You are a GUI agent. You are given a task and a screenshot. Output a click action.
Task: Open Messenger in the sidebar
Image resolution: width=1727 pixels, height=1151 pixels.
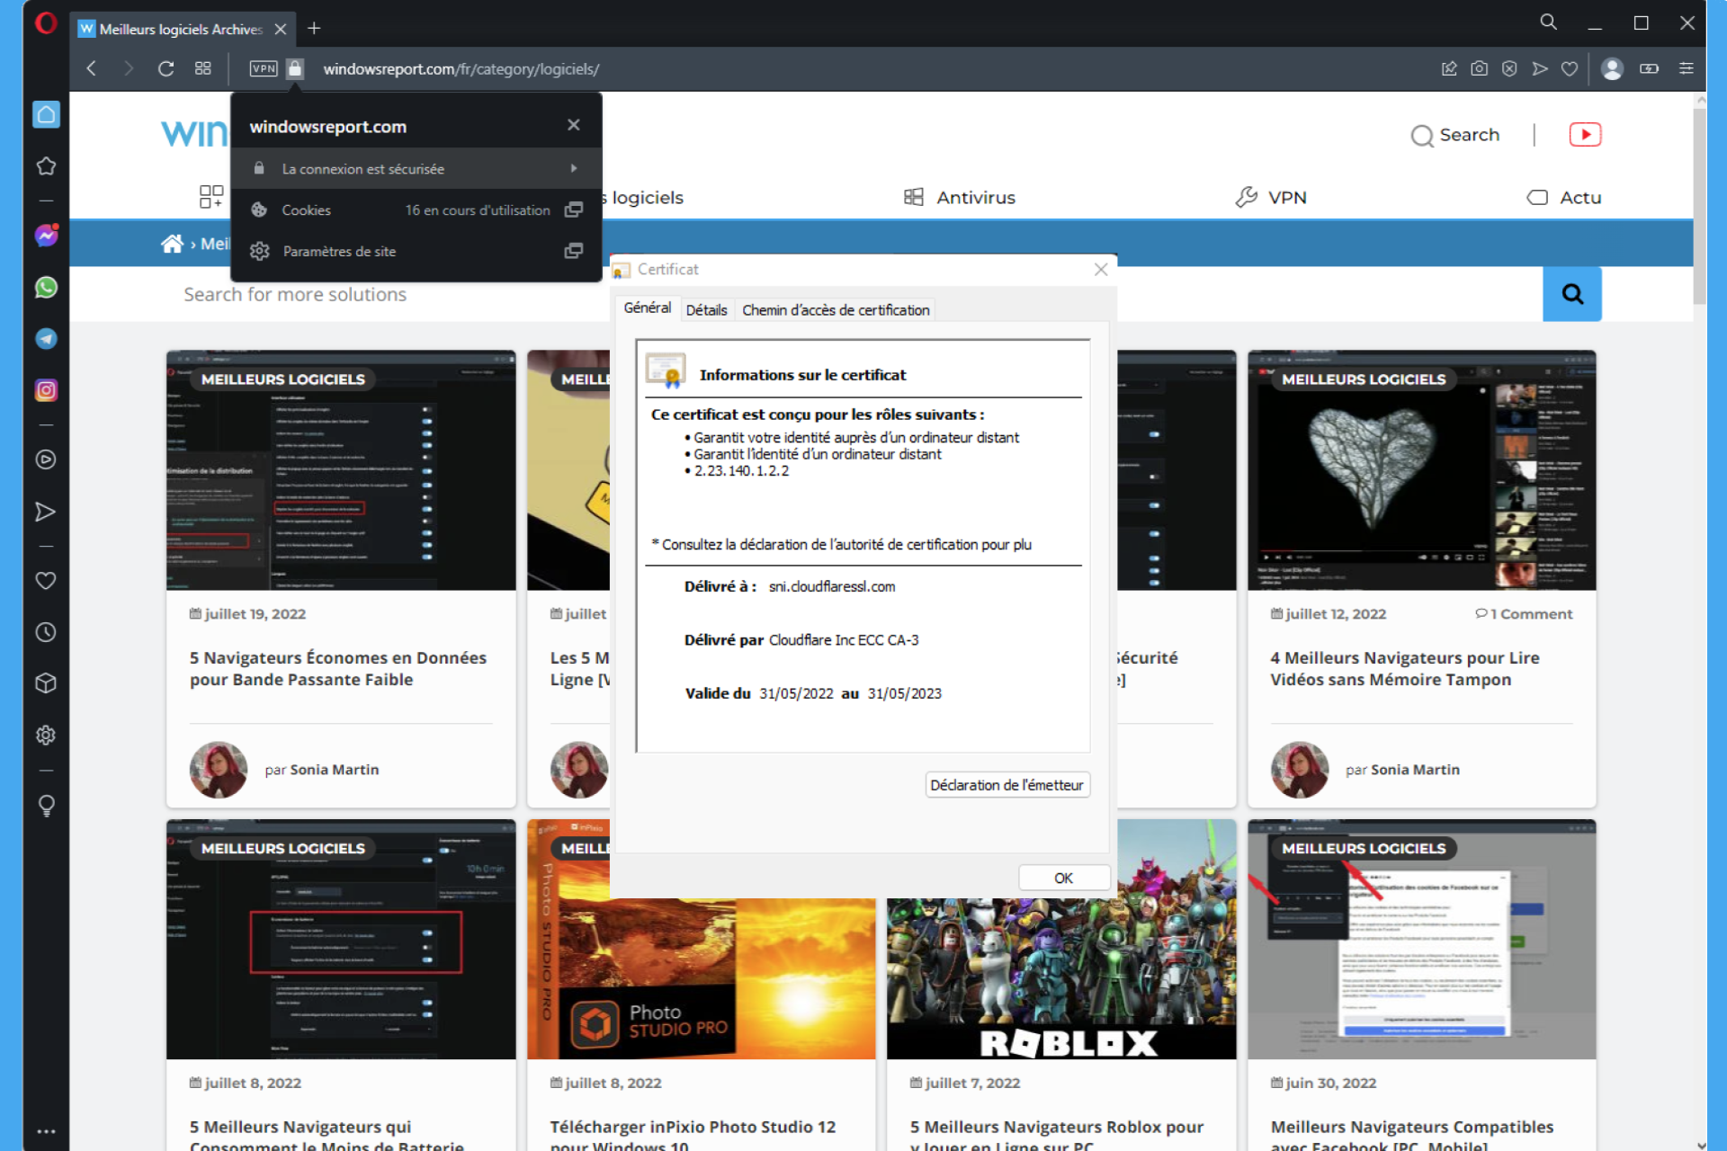click(46, 236)
